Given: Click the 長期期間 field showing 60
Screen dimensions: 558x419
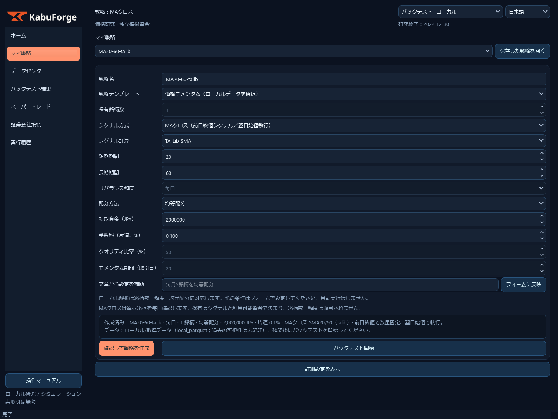Looking at the screenshot, I should tap(354, 173).
